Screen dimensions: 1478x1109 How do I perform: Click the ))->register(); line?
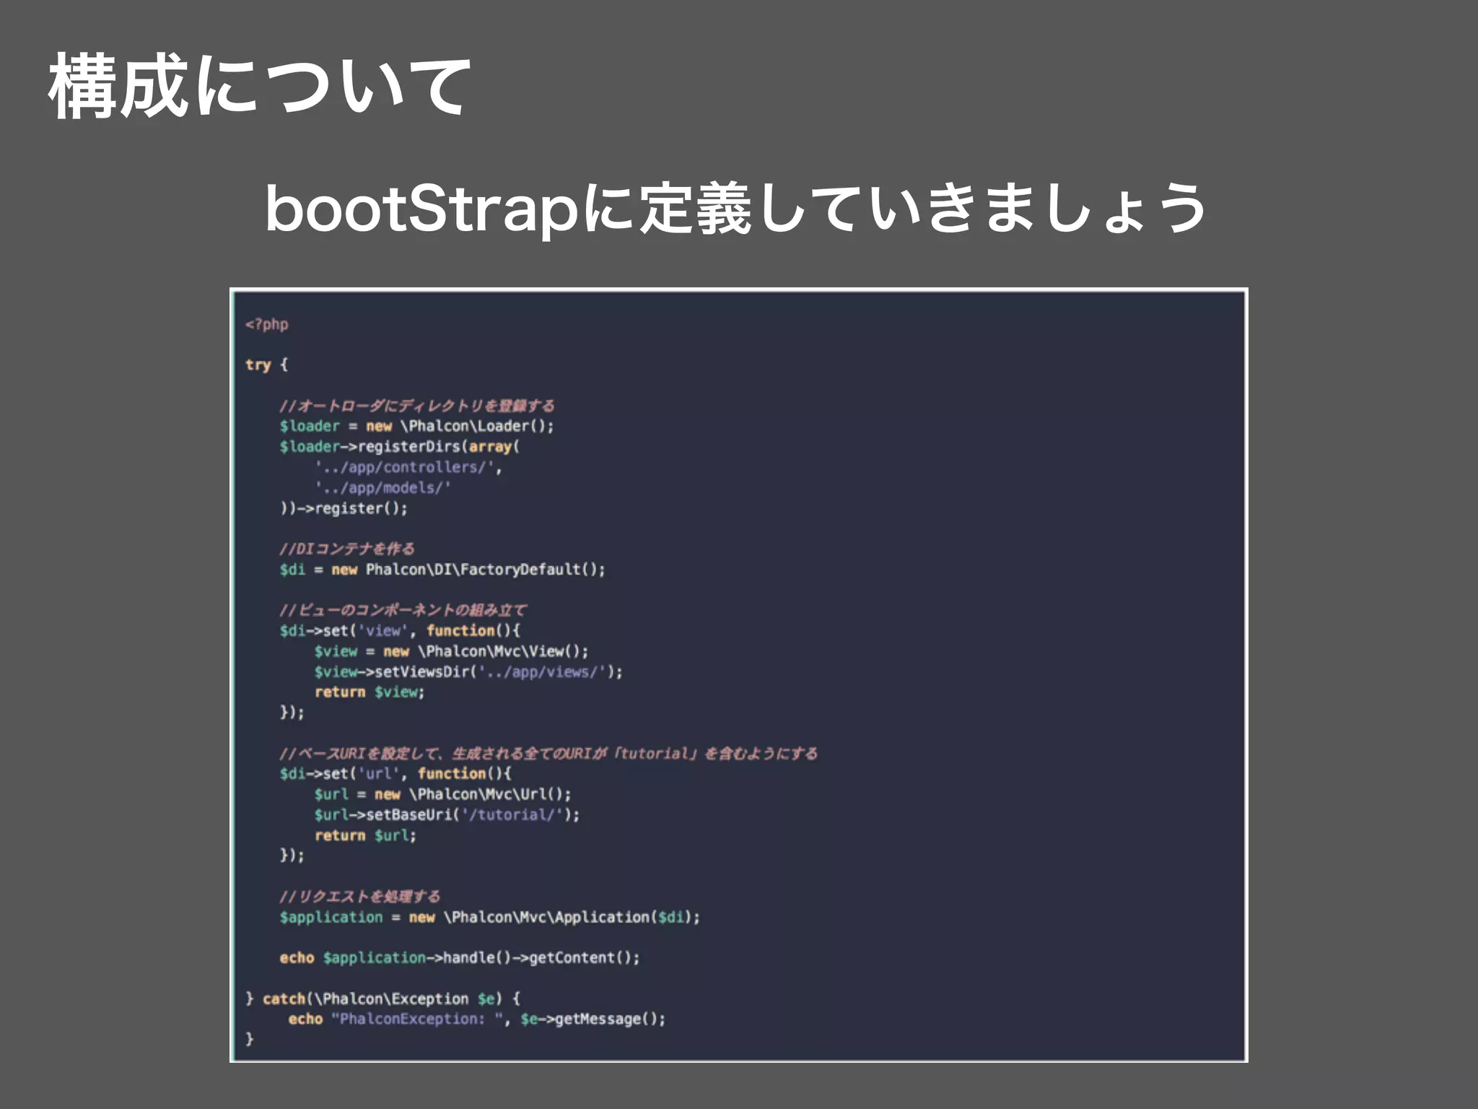pyautogui.click(x=344, y=508)
